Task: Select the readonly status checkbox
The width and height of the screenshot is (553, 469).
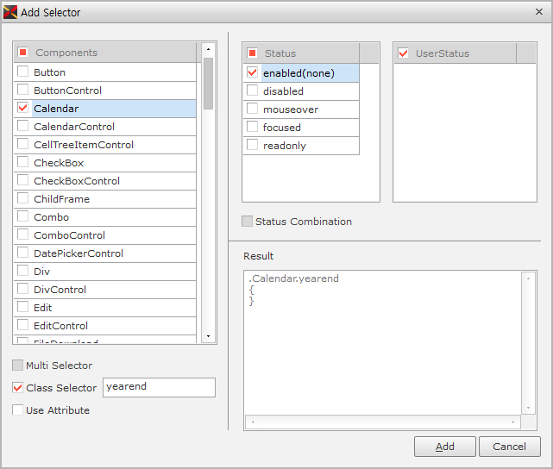Action: point(253,146)
